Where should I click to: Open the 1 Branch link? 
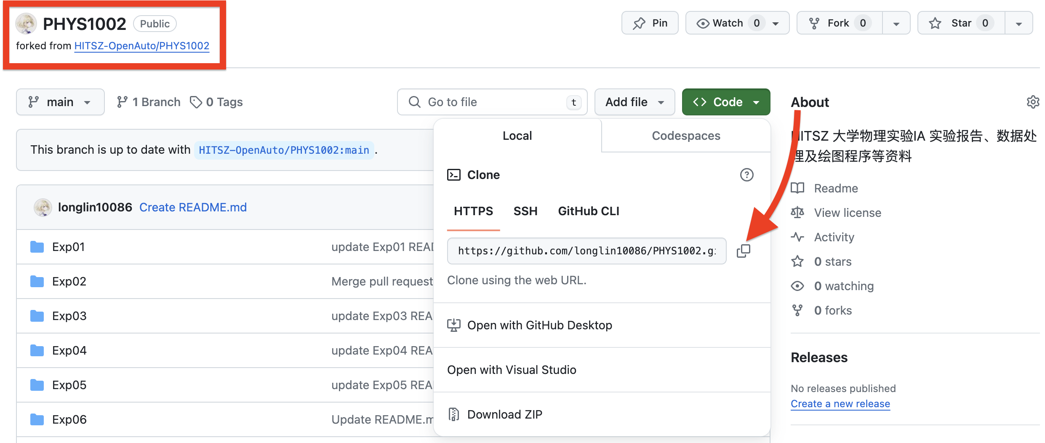[149, 102]
